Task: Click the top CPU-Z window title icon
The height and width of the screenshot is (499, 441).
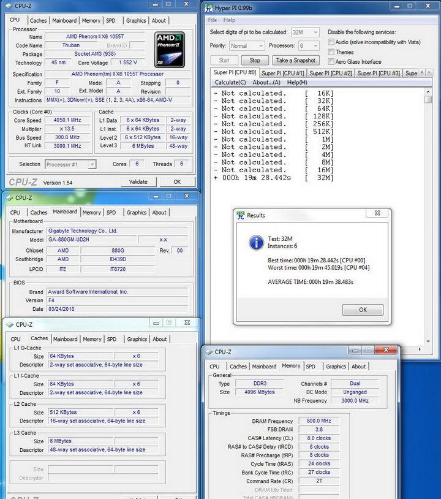Action: pyautogui.click(x=9, y=6)
